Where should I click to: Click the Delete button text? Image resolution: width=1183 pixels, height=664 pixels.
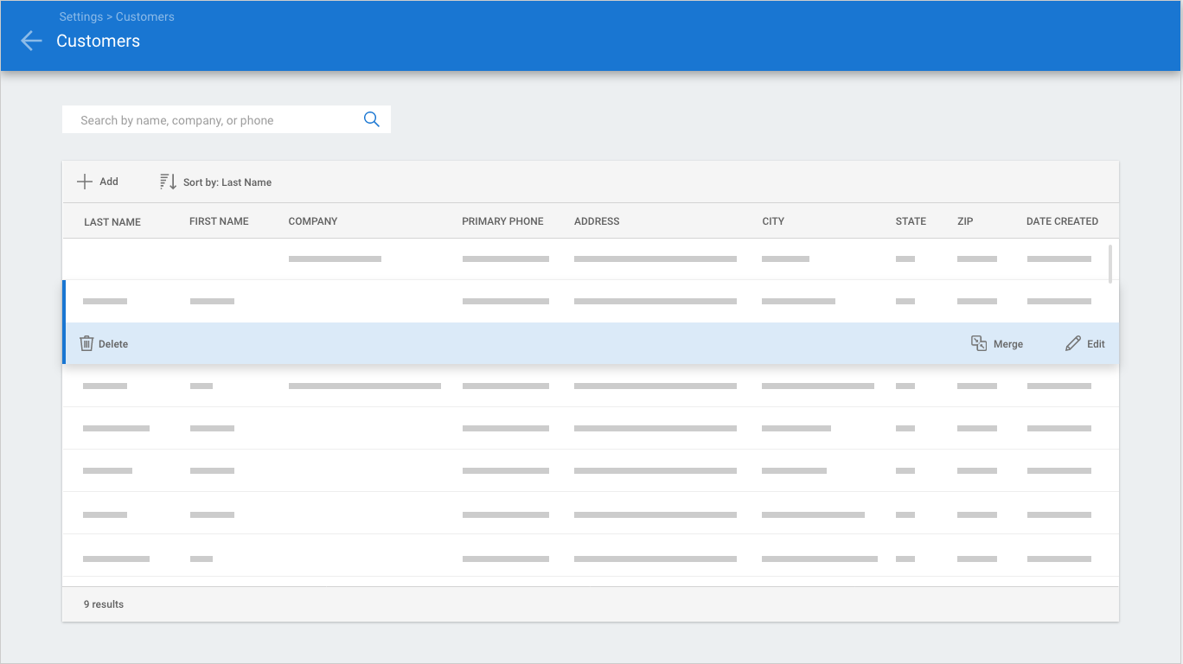(x=113, y=344)
